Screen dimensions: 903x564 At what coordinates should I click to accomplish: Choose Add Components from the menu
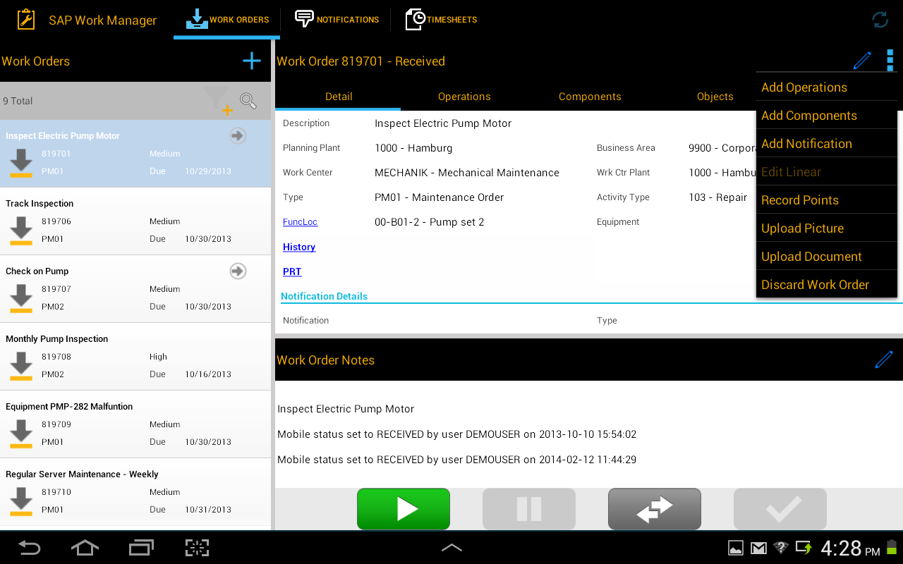pos(827,116)
